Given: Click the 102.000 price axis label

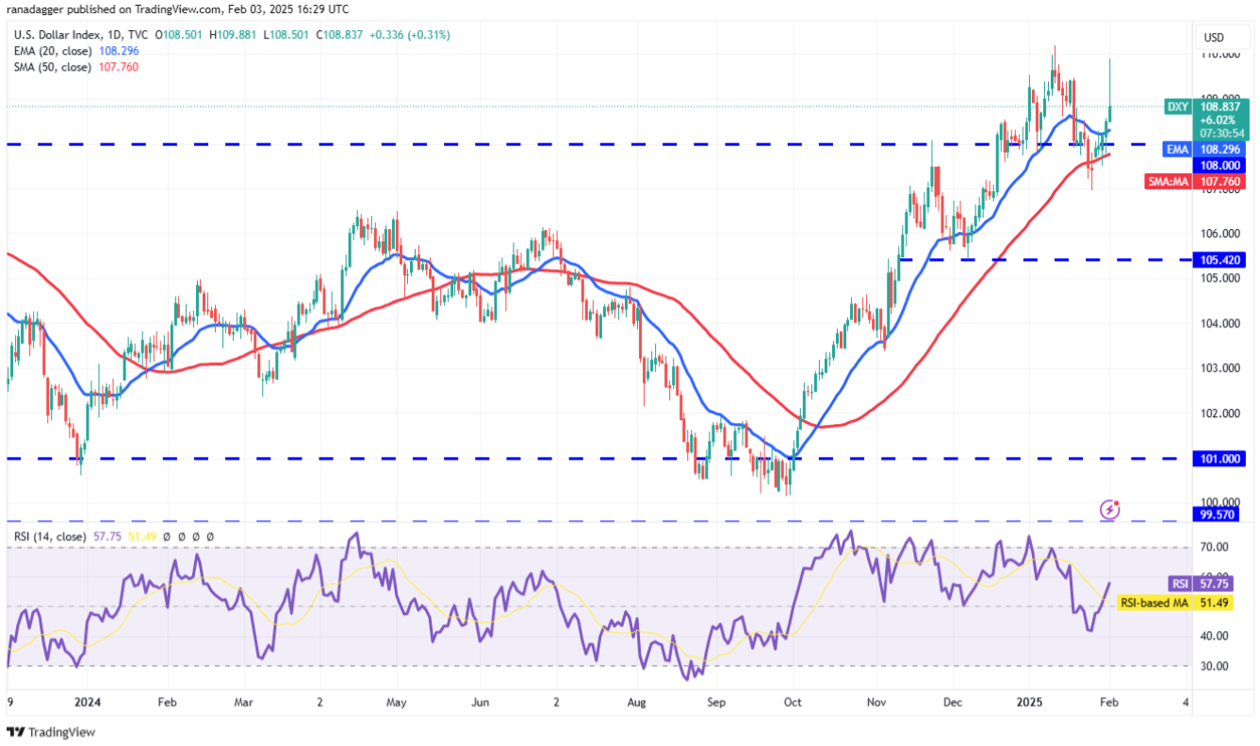Looking at the screenshot, I should click(x=1220, y=413).
